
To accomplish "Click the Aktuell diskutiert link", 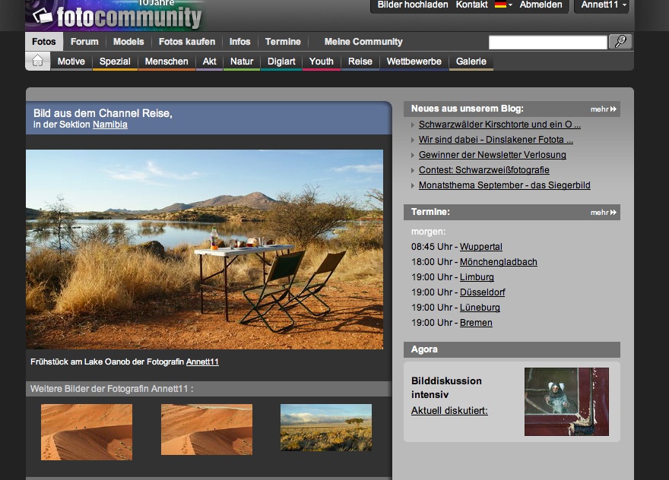I will point(449,411).
